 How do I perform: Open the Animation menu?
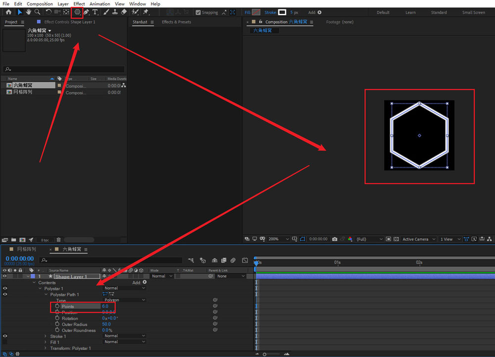[x=99, y=4]
